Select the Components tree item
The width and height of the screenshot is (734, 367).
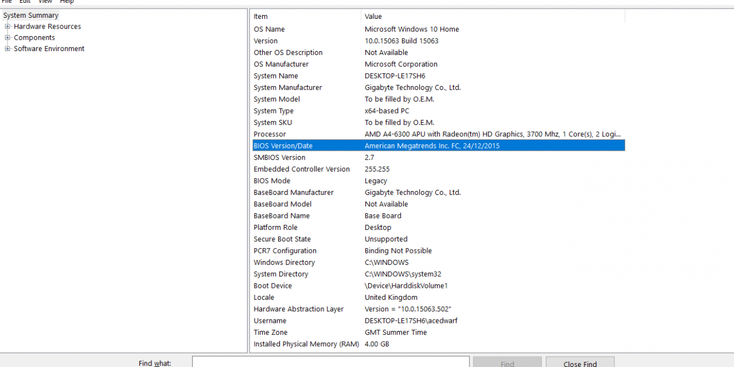point(34,38)
